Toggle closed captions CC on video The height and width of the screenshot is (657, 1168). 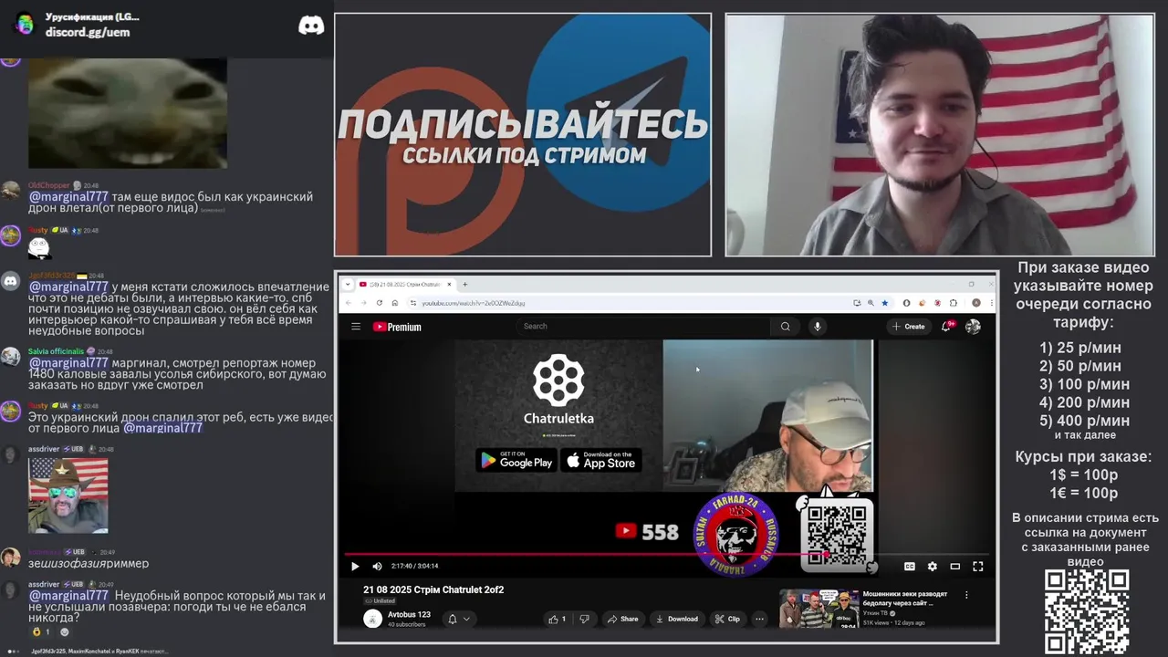pos(909,566)
